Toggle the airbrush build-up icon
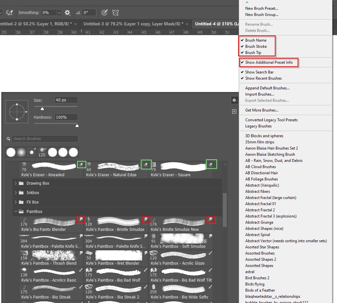The width and height of the screenshot is (337, 303). coord(9,13)
